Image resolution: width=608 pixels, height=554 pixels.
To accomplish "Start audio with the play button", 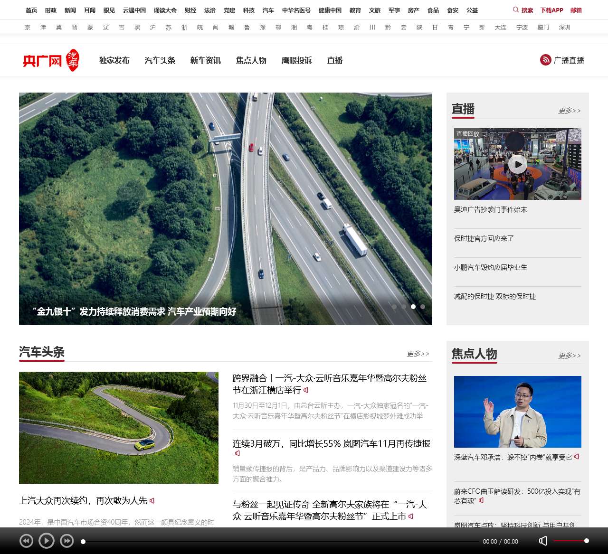I will click(x=46, y=541).
